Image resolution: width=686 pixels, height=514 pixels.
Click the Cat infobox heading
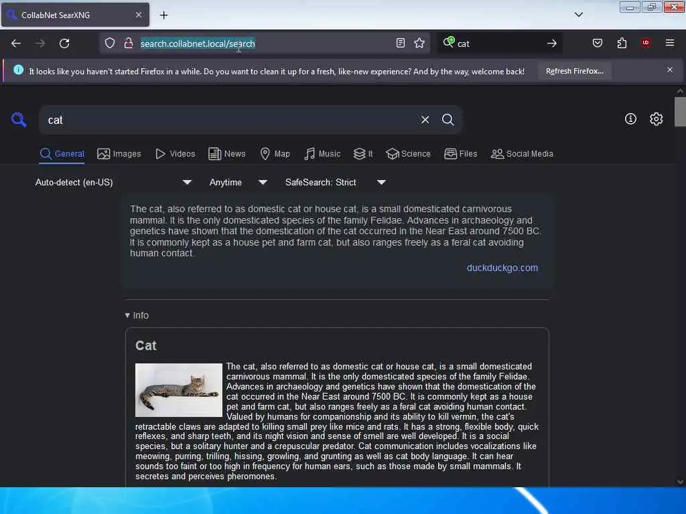pyautogui.click(x=145, y=346)
